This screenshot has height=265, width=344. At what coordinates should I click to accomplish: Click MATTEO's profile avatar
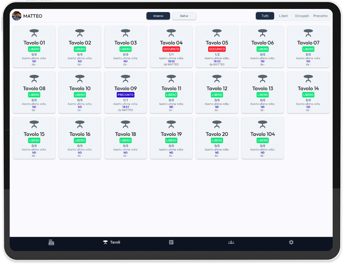(17, 16)
